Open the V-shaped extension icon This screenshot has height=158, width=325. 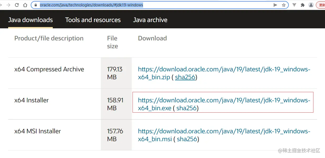(x=294, y=5)
